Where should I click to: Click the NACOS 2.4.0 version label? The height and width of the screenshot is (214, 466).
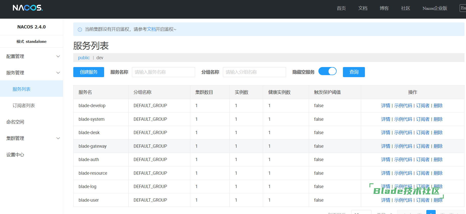[32, 27]
